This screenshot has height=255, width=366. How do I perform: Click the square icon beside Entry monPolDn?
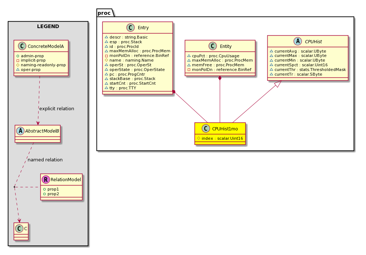106,55
